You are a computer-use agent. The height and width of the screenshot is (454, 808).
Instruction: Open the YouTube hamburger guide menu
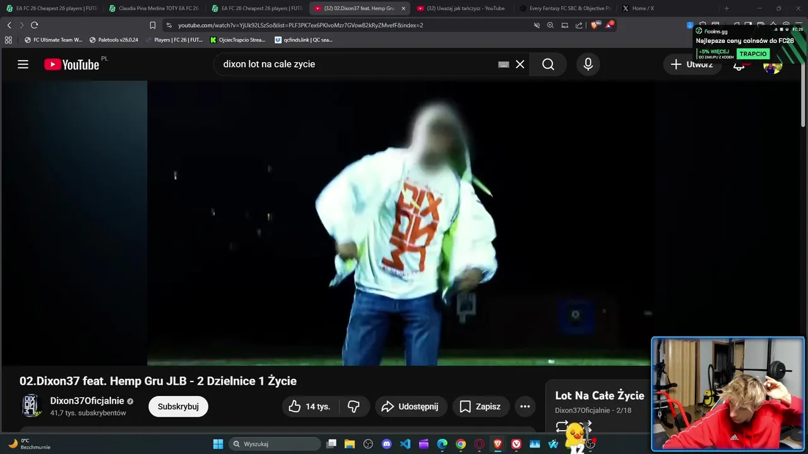click(23, 64)
